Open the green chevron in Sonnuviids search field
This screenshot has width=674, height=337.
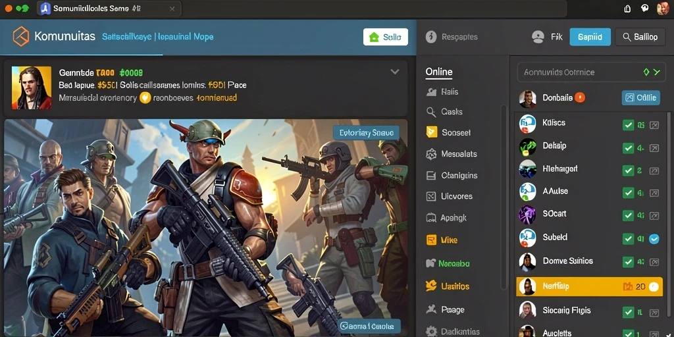click(x=656, y=72)
